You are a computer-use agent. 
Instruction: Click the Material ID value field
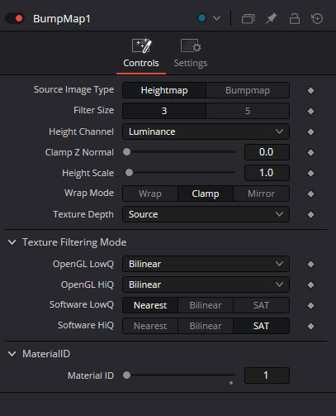267,375
